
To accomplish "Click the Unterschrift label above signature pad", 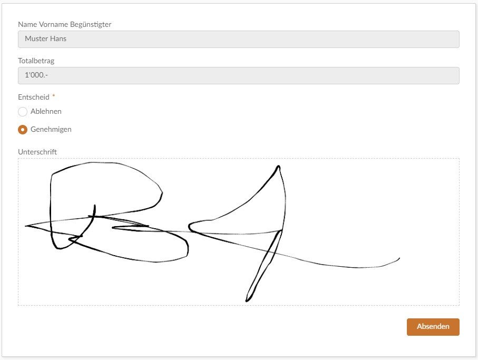I will click(37, 152).
